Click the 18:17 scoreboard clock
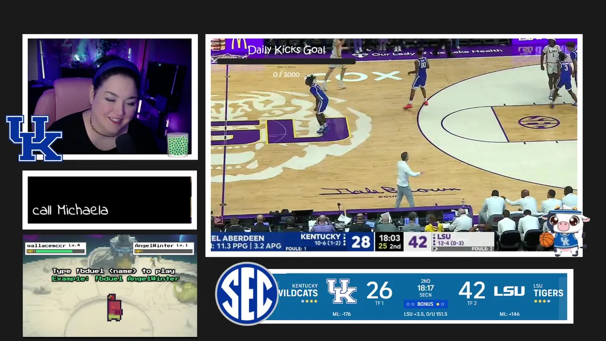606x341 pixels. [x=426, y=288]
